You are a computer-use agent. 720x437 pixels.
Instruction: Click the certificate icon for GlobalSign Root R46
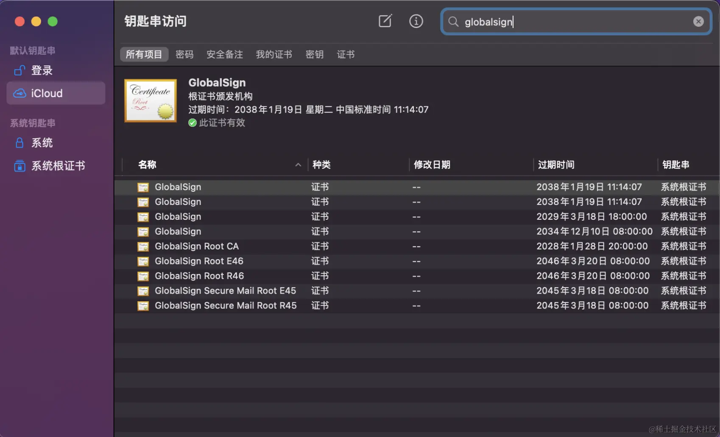pos(143,276)
